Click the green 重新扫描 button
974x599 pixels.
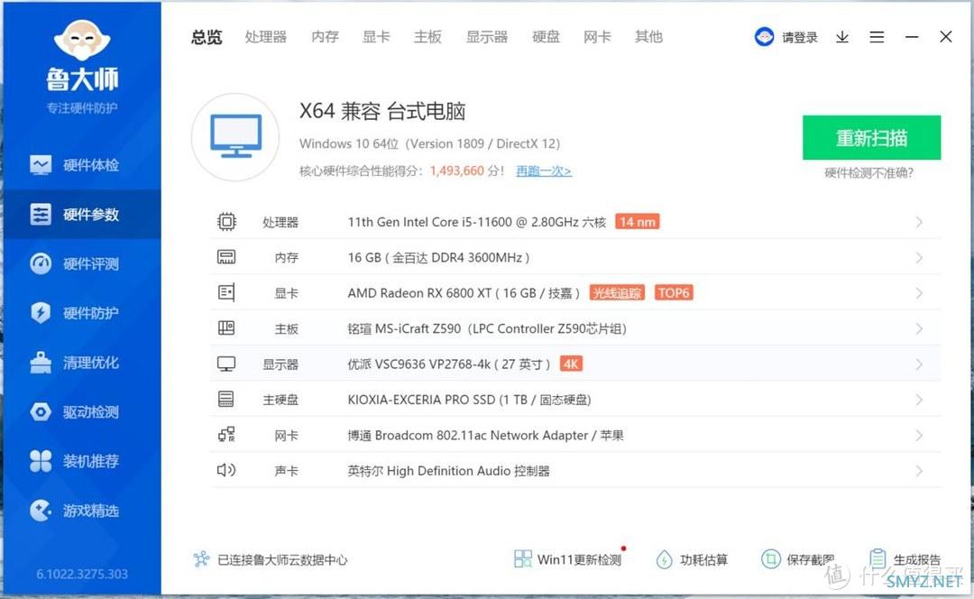pos(871,137)
